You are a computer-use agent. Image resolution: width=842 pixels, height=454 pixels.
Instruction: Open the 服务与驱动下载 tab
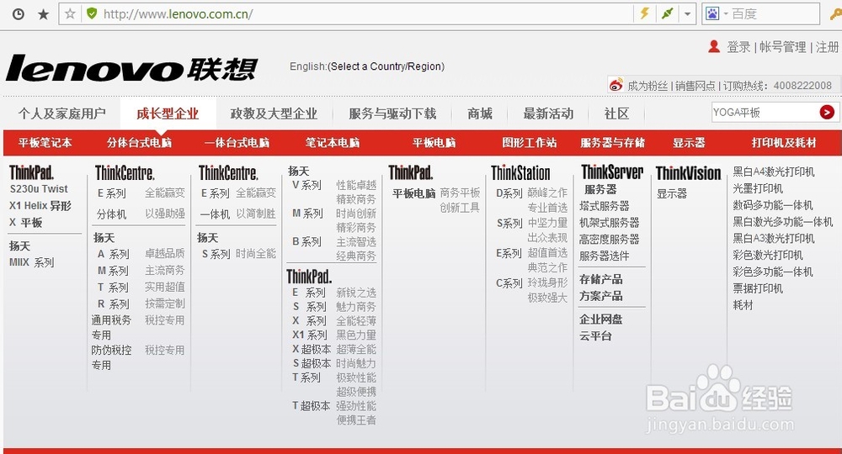click(x=392, y=113)
